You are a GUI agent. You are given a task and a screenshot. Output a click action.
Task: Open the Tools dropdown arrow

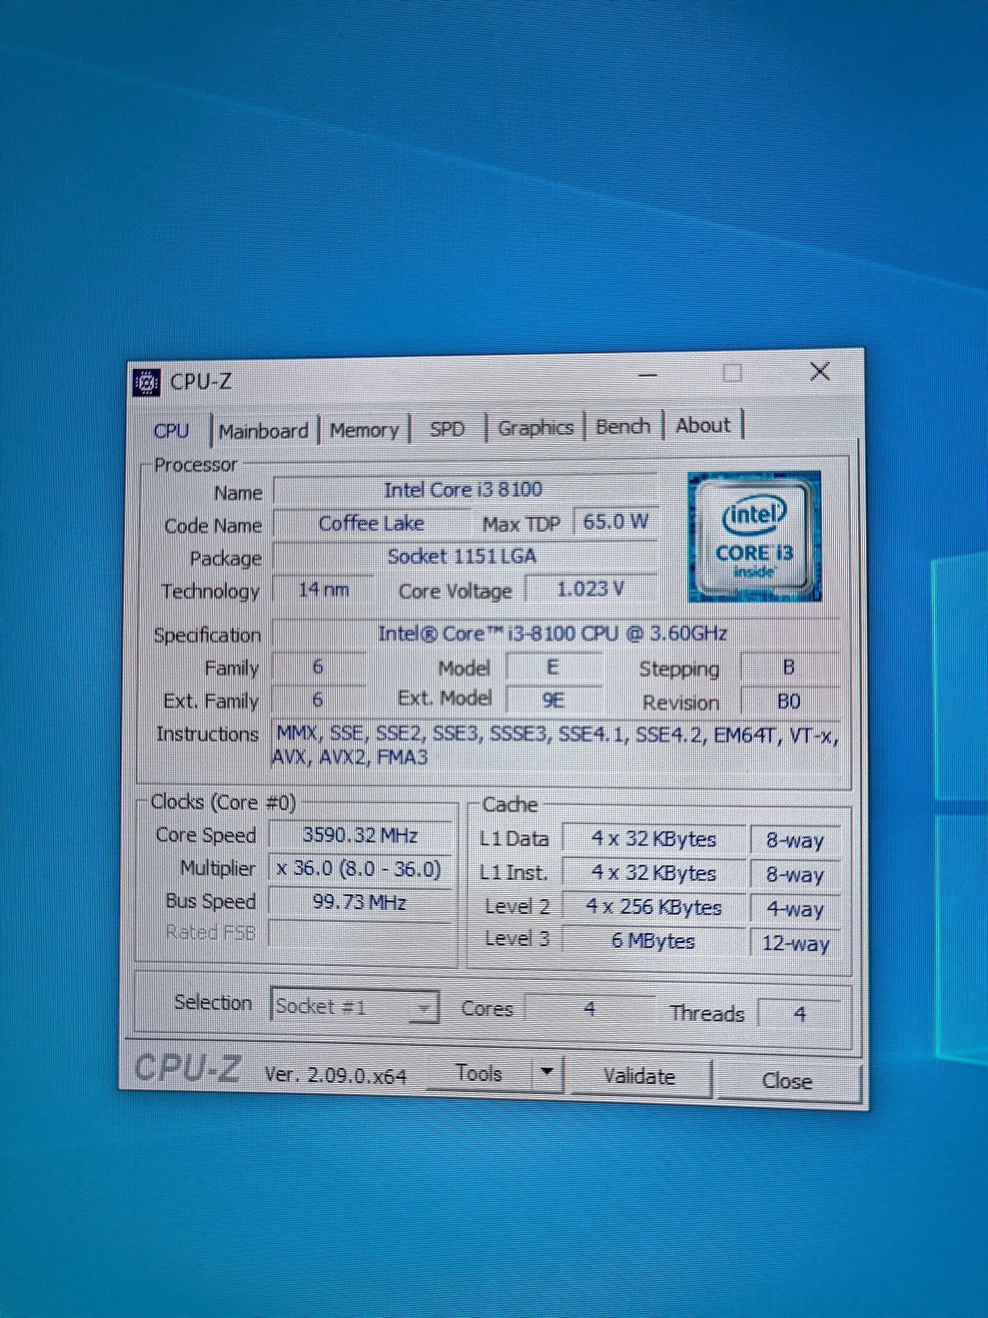click(547, 1073)
